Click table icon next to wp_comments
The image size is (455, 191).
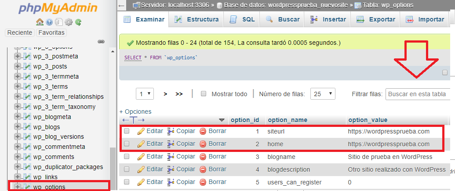(x=27, y=157)
